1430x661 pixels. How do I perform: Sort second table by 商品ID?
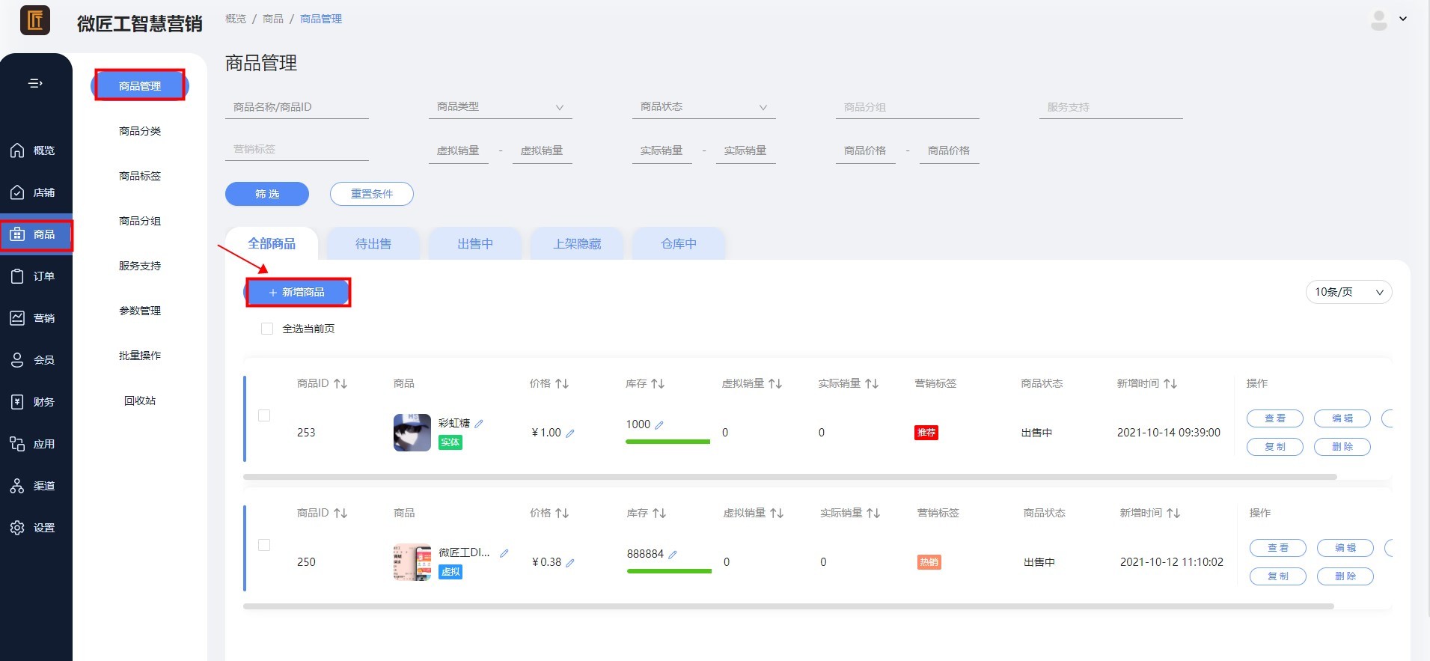tap(340, 513)
